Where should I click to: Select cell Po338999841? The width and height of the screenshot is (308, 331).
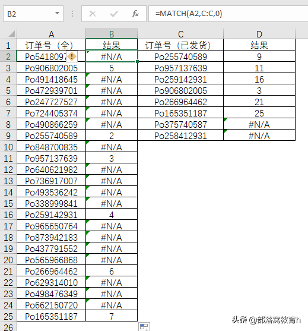51,203
